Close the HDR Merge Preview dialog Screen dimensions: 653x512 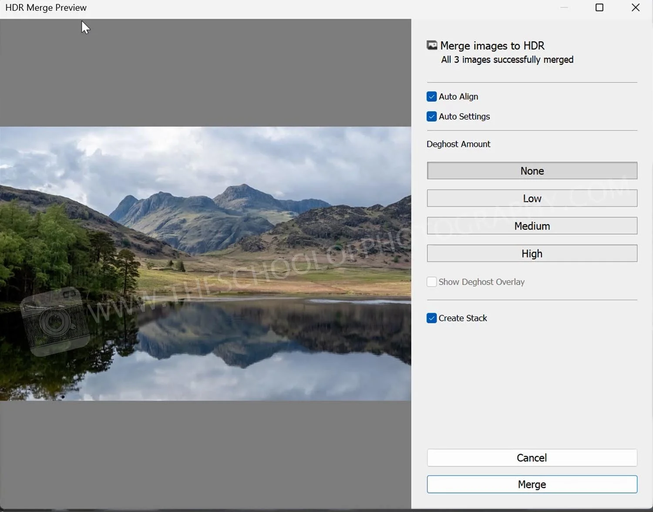[636, 7]
